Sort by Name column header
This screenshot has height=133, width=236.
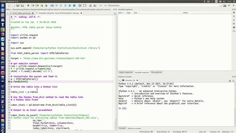121,13
